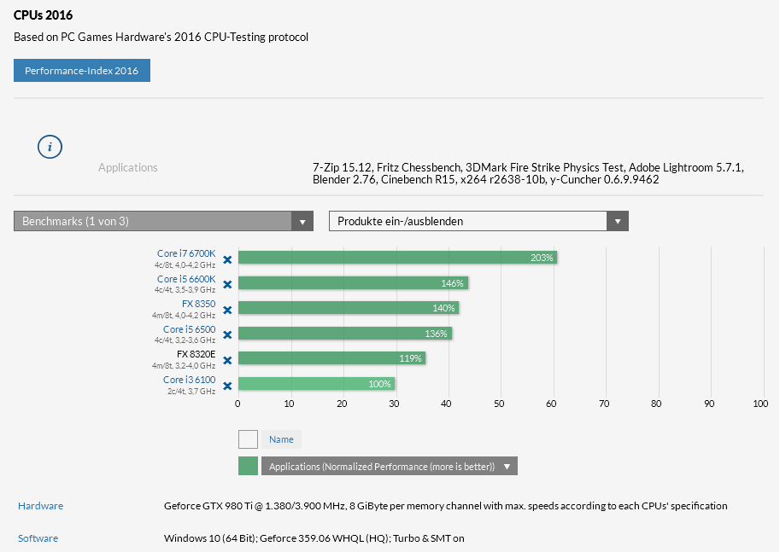Open the Core i5 6500 link
This screenshot has width=780, height=552.
189,329
